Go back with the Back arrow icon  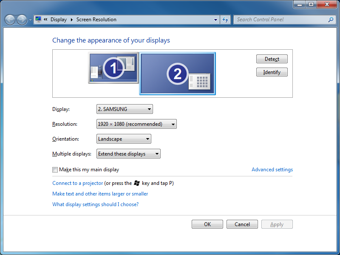point(10,20)
